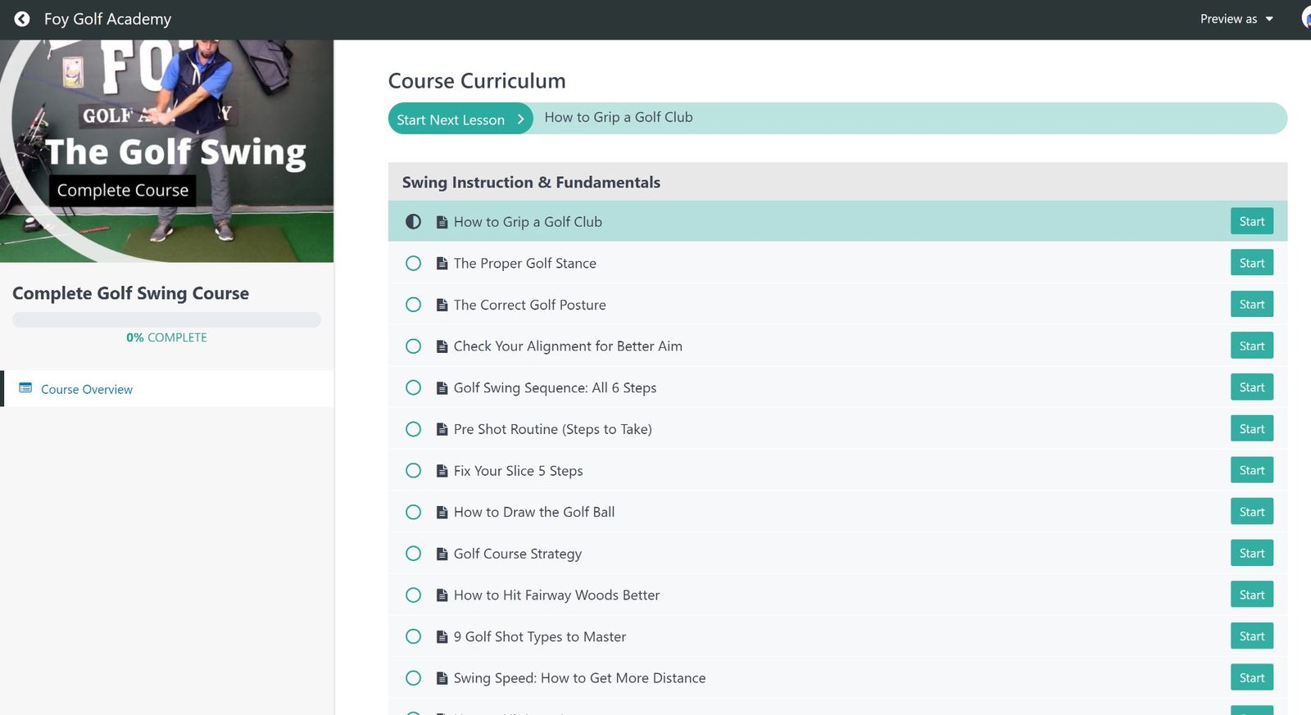Click document icon next to The Proper Golf Stance

coord(442,264)
